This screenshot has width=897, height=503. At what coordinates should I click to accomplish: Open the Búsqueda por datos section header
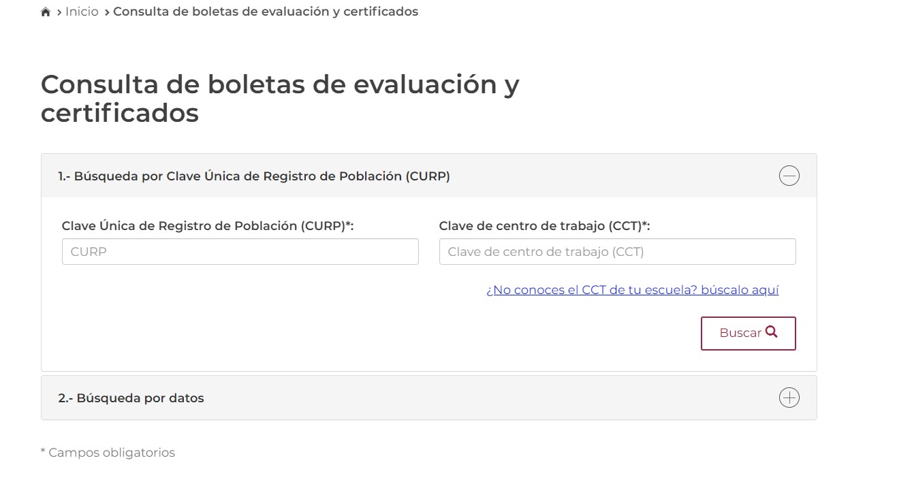pyautogui.click(x=429, y=397)
